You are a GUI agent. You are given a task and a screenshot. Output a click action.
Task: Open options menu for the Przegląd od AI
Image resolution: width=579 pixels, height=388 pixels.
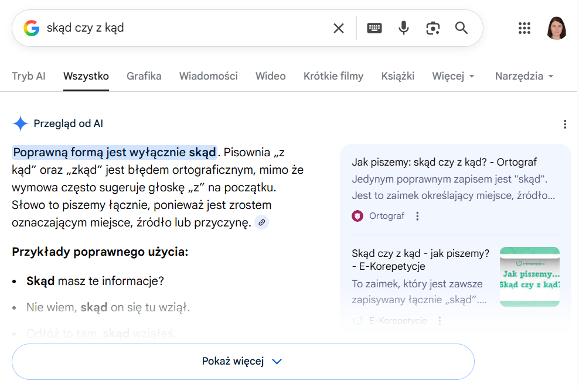coord(565,123)
